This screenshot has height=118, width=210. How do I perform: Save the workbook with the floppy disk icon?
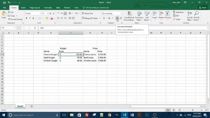point(4,3)
